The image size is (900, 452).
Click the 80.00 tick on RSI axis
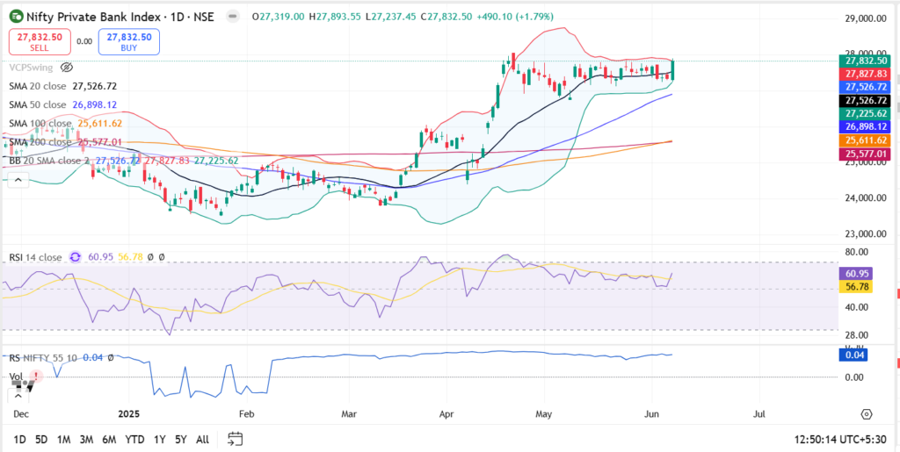854,252
